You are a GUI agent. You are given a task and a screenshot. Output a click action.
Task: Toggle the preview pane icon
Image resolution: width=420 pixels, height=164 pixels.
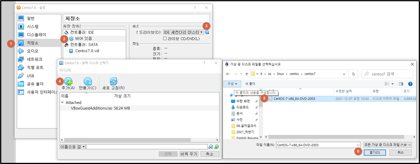coord(401,84)
